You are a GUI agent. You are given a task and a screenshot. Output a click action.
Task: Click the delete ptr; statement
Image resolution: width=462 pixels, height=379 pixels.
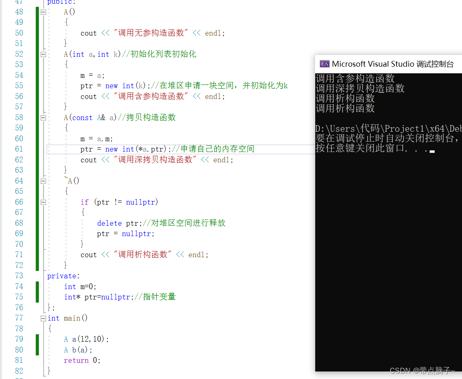(119, 223)
